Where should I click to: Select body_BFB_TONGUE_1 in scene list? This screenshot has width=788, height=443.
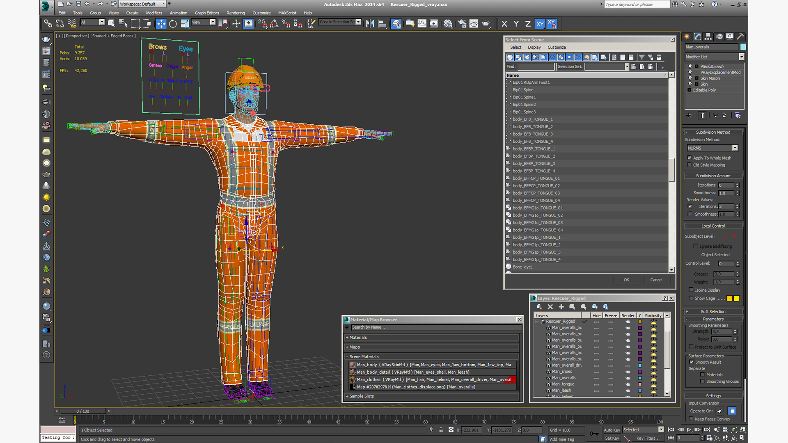click(532, 119)
